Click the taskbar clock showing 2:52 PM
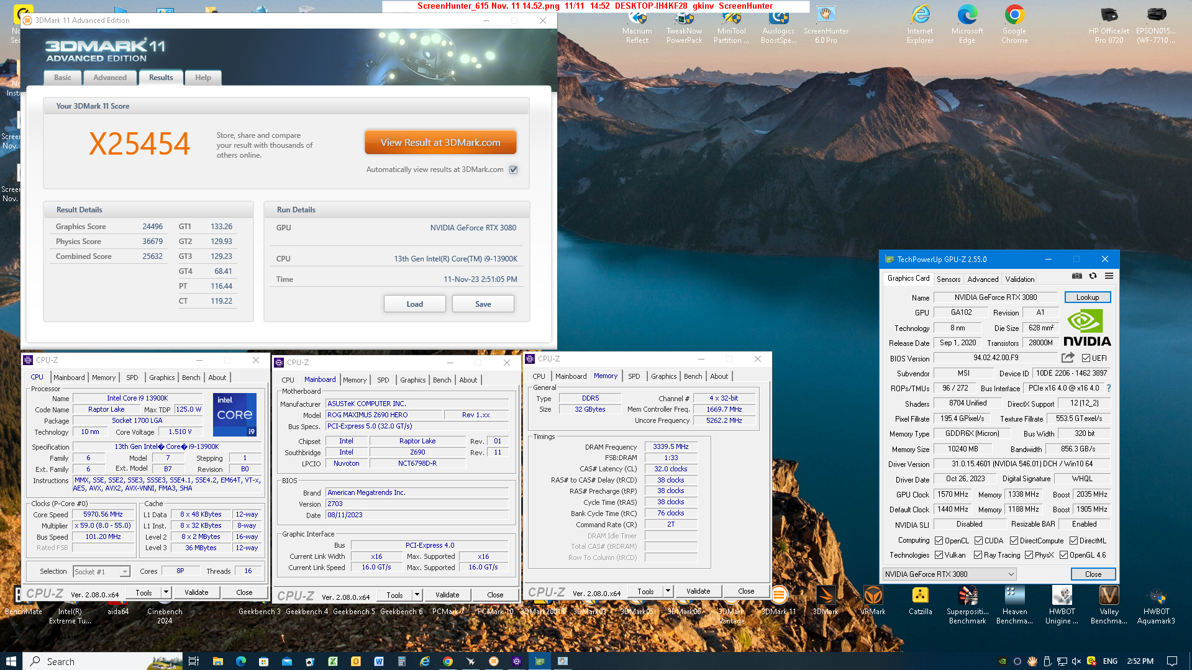 coord(1140,661)
